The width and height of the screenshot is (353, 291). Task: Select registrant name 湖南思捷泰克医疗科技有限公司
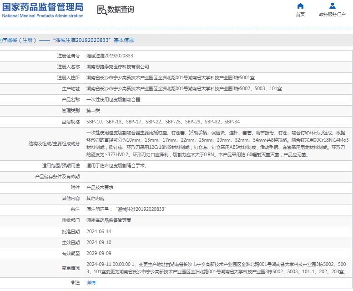tap(118, 67)
